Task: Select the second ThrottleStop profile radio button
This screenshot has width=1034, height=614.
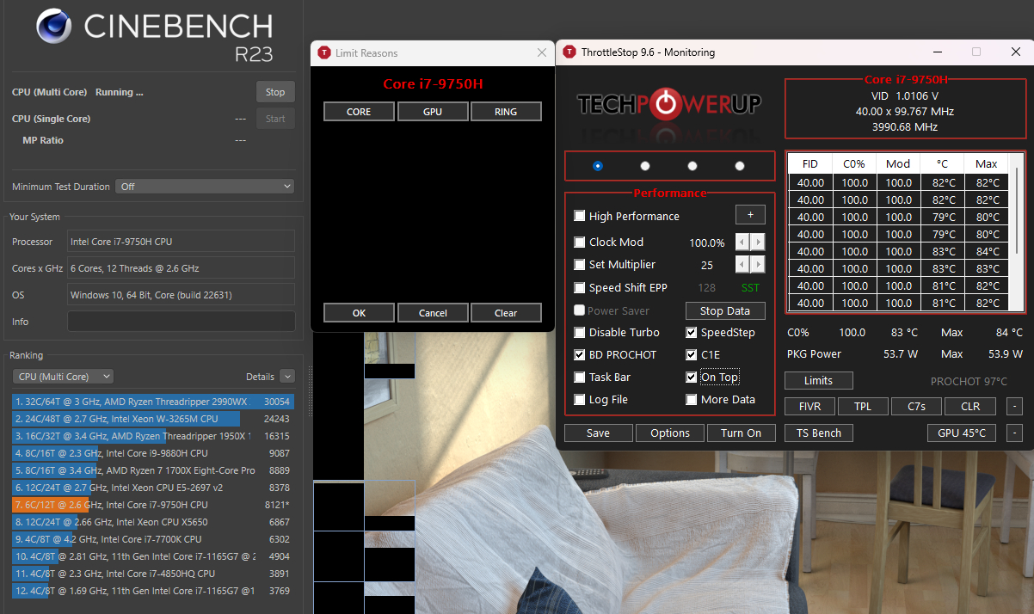Action: tap(645, 166)
